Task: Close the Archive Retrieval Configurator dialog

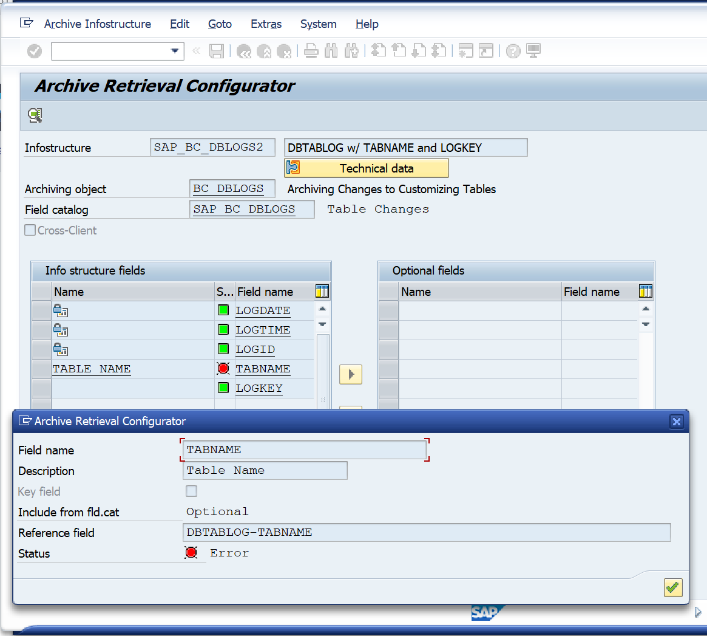Action: [676, 422]
